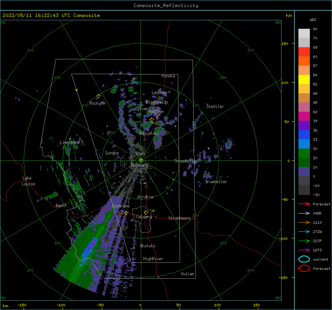Click the -100 value on the bottom km axis
This screenshot has height=310, width=332.
point(61,305)
